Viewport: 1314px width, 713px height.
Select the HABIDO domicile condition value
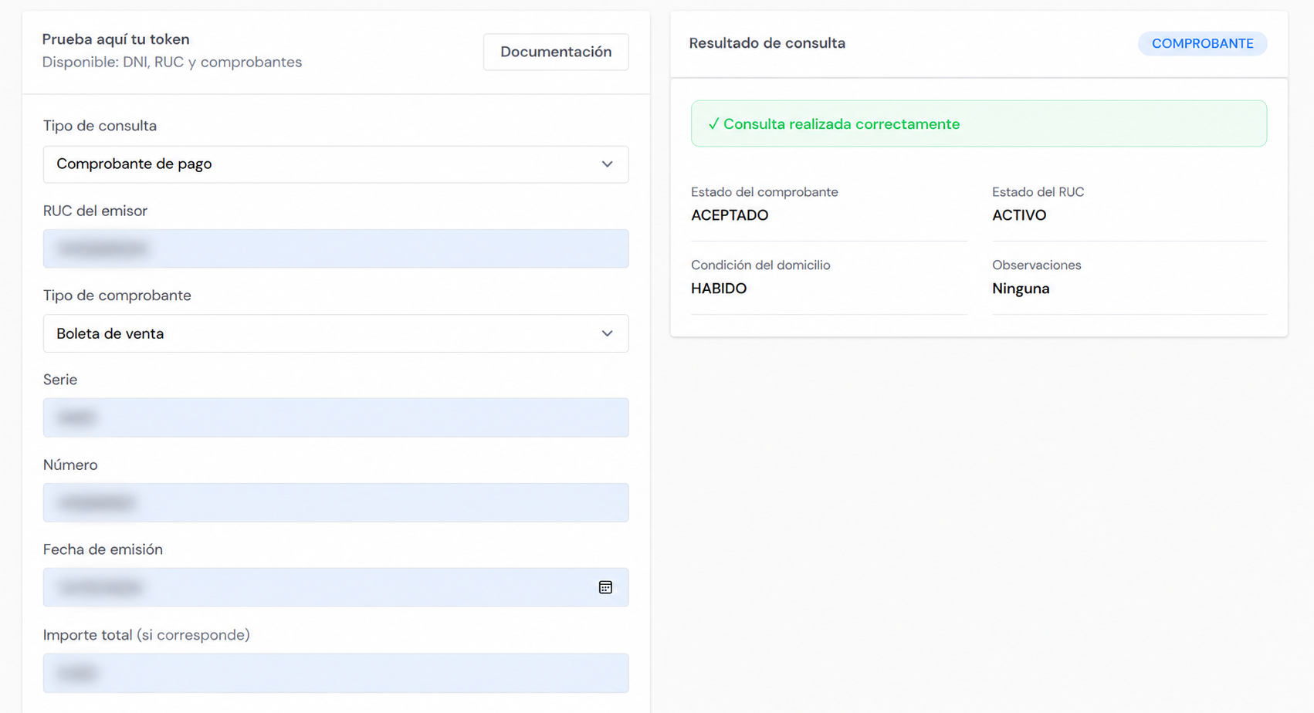pyautogui.click(x=719, y=289)
